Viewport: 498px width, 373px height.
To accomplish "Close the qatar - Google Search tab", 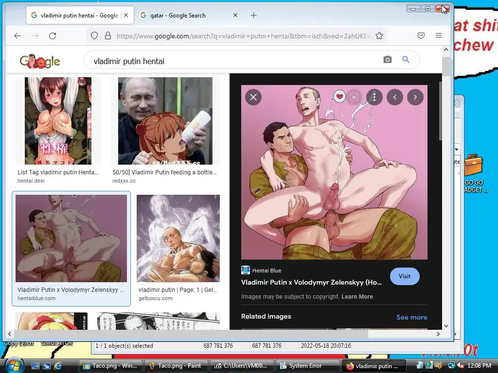I will (235, 15).
